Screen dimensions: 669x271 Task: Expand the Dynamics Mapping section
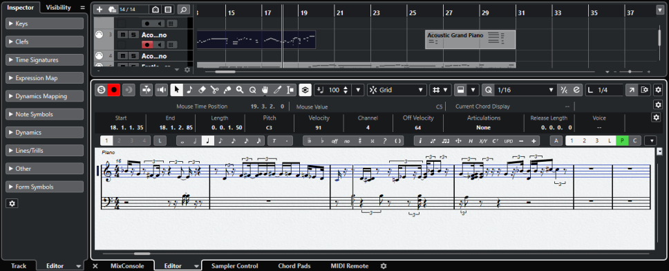click(x=44, y=97)
